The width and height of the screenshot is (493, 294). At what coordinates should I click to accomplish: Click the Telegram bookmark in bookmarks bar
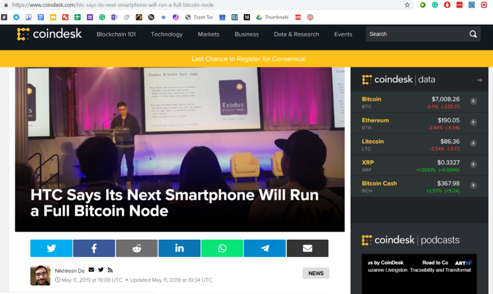(x=16, y=17)
